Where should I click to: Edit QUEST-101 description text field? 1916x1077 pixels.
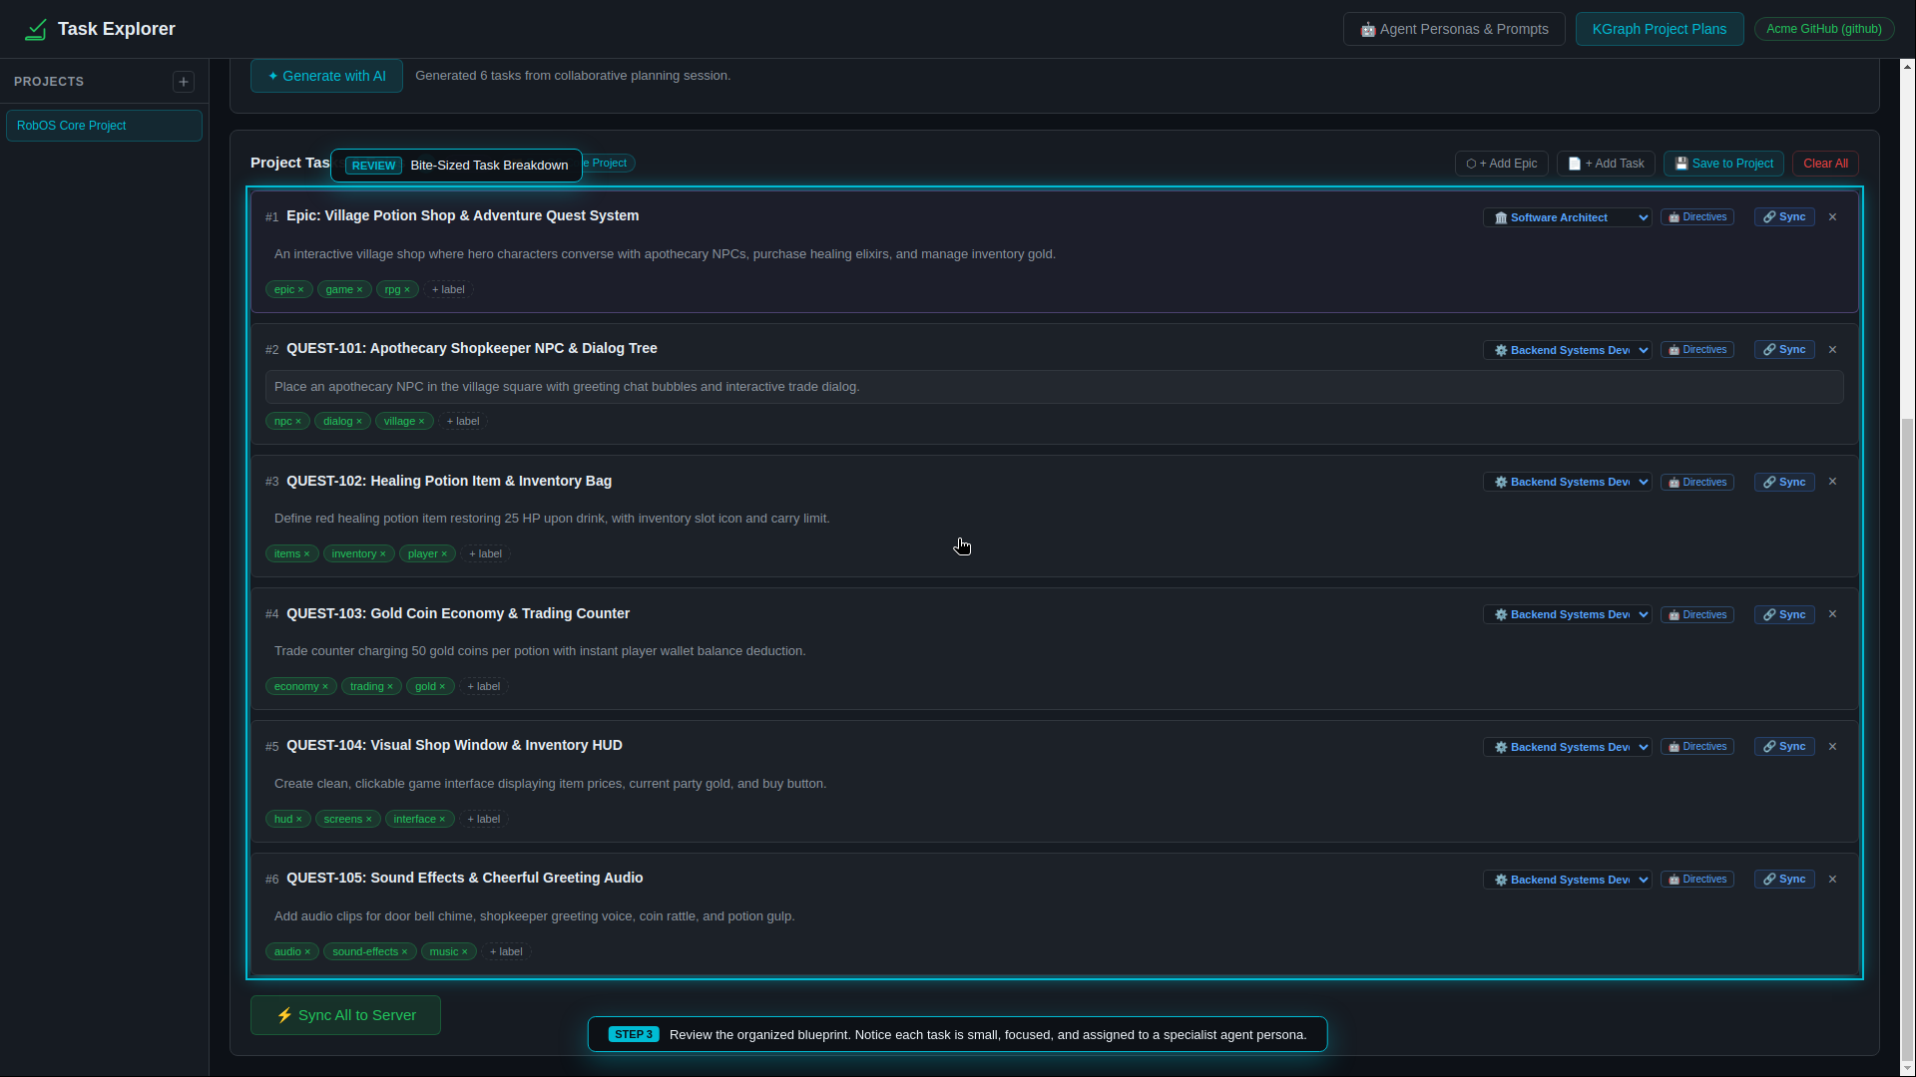(1054, 387)
